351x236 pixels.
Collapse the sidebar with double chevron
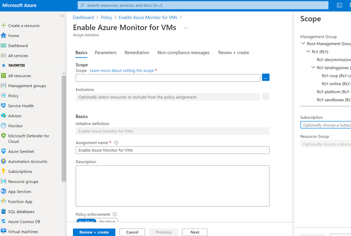62,16
